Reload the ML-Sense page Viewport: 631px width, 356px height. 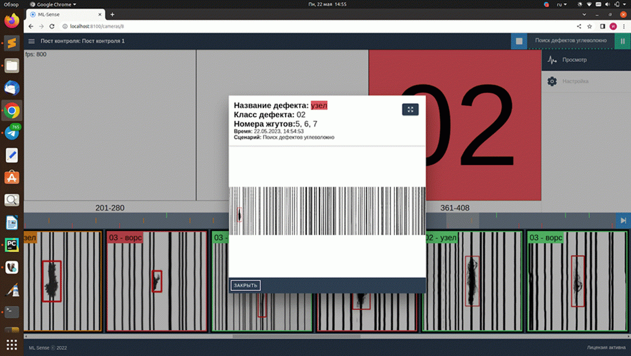pos(52,26)
